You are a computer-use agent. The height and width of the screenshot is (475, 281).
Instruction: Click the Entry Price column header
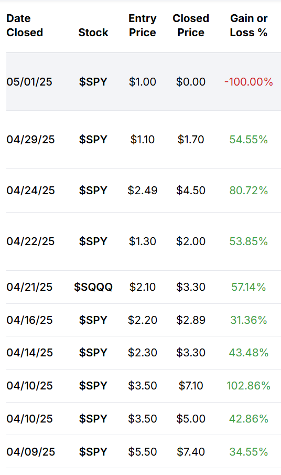[x=143, y=25]
